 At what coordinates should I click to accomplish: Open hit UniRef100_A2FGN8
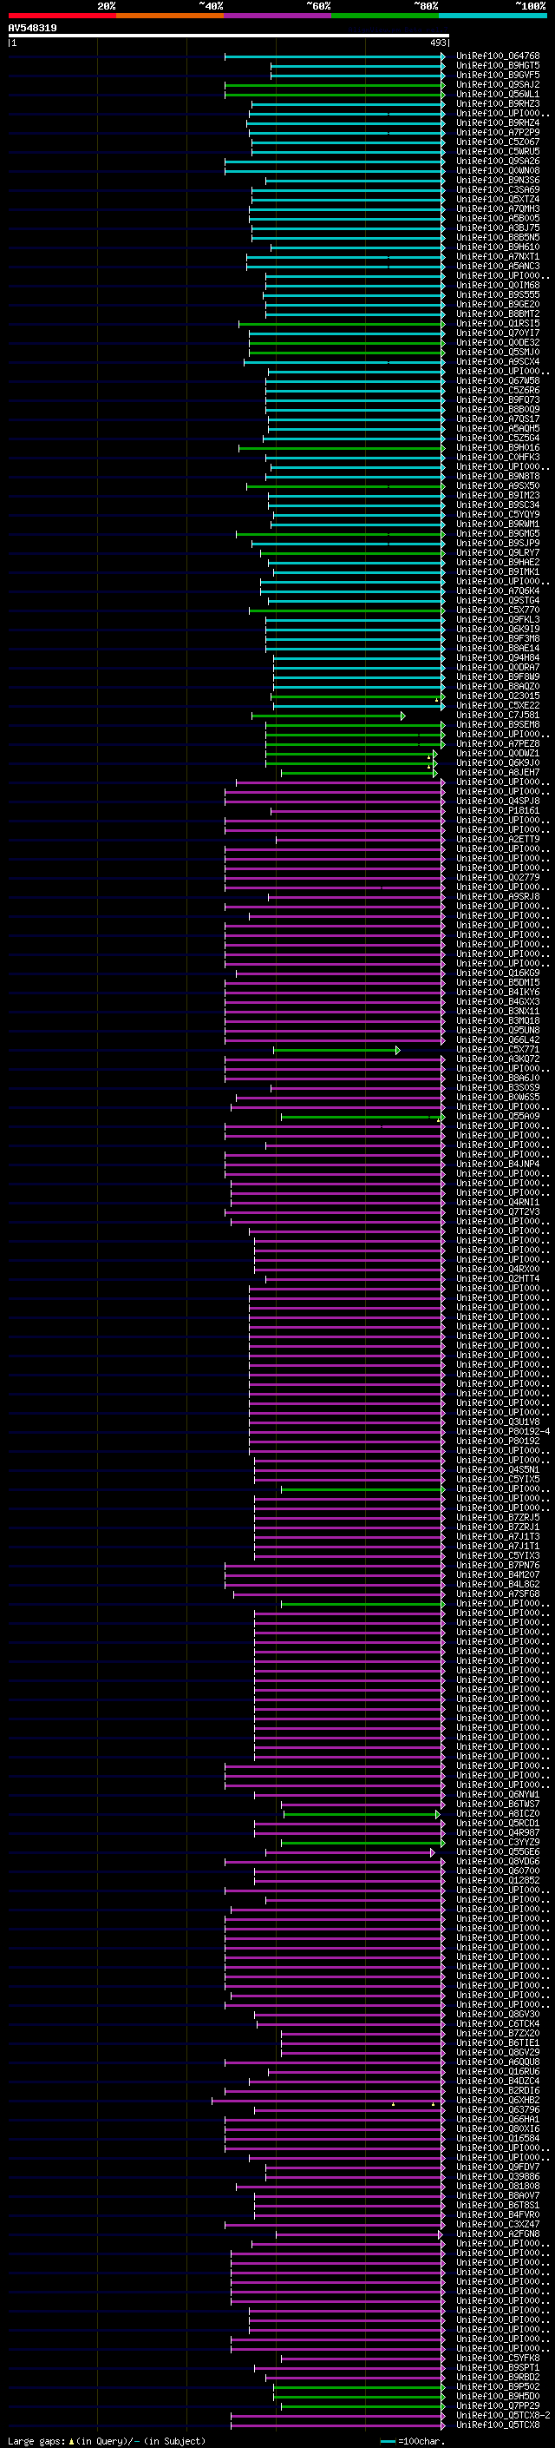coord(498,2234)
